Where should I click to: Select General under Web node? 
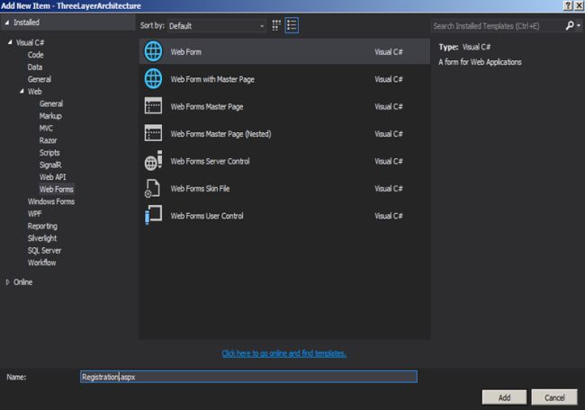pyautogui.click(x=51, y=103)
